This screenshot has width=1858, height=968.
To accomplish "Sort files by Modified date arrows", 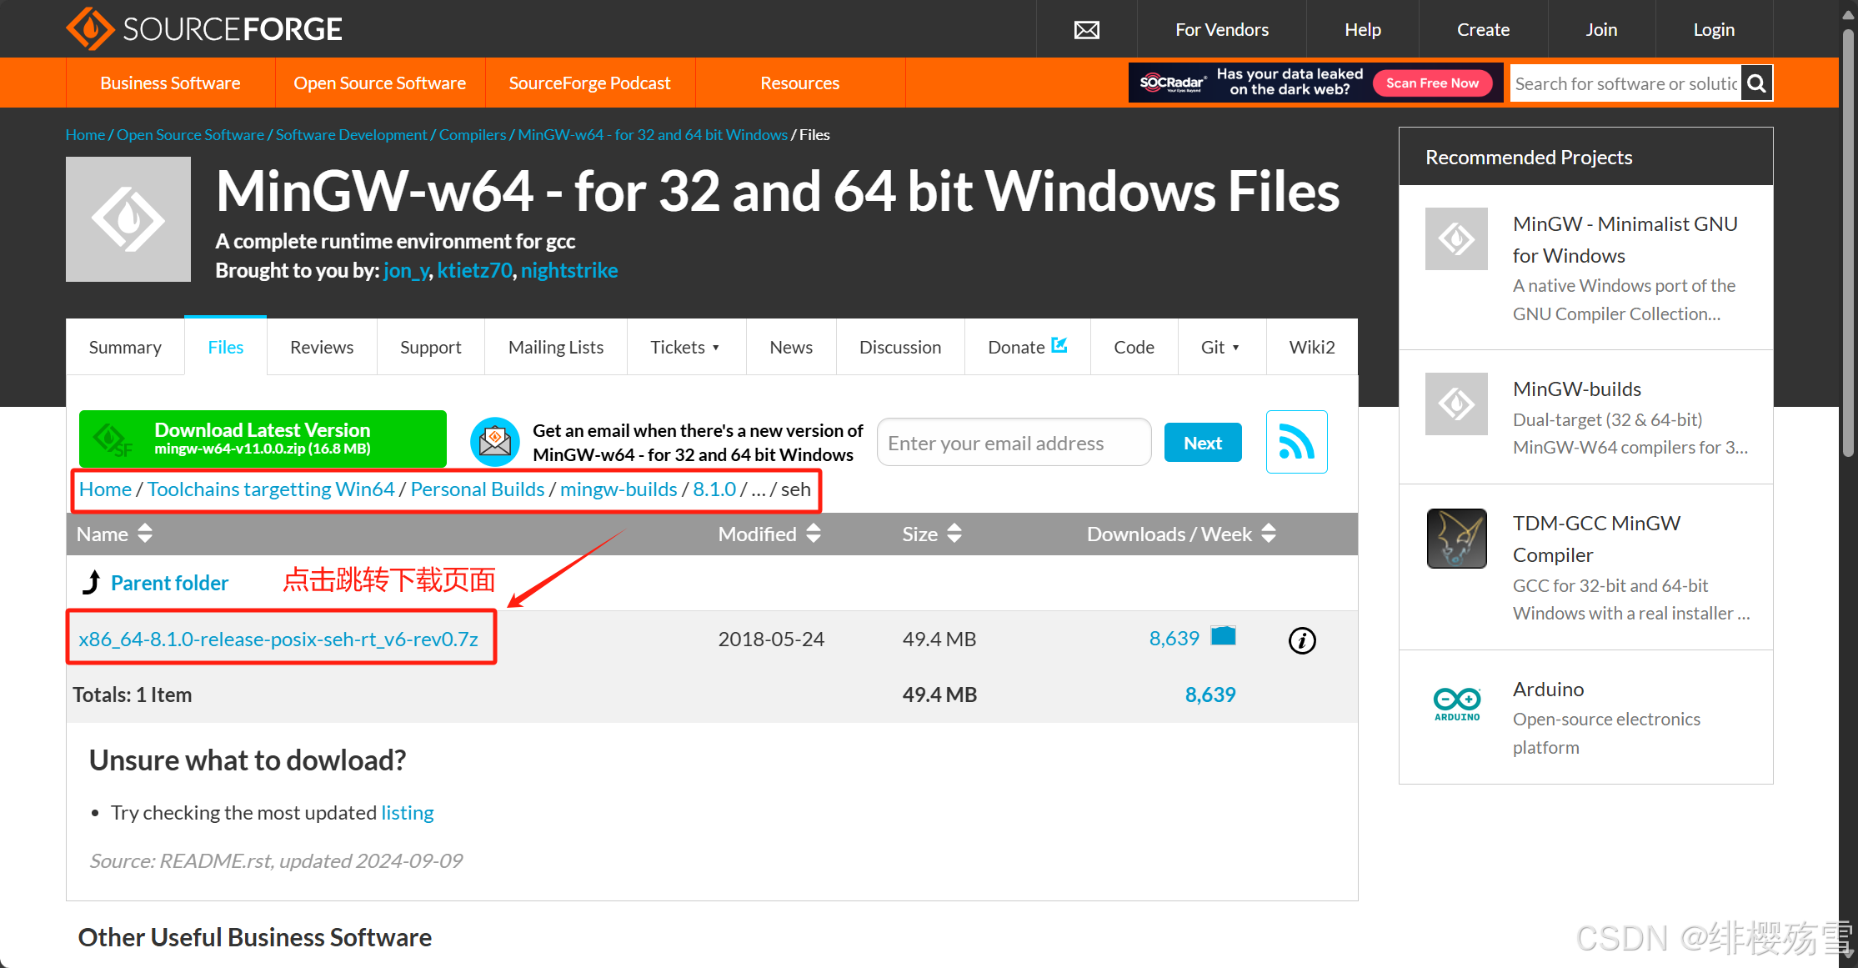I will click(814, 534).
